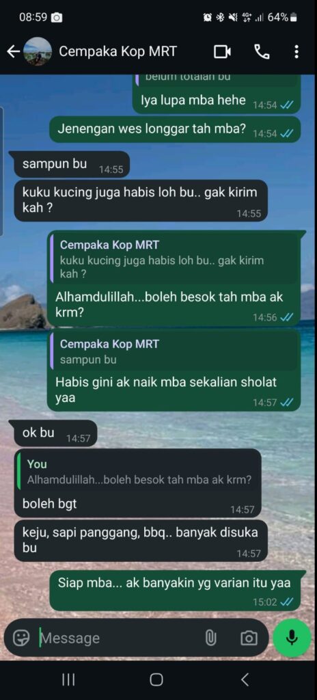
Task: Open the emoji and sticker picker
Action: pos(21,638)
